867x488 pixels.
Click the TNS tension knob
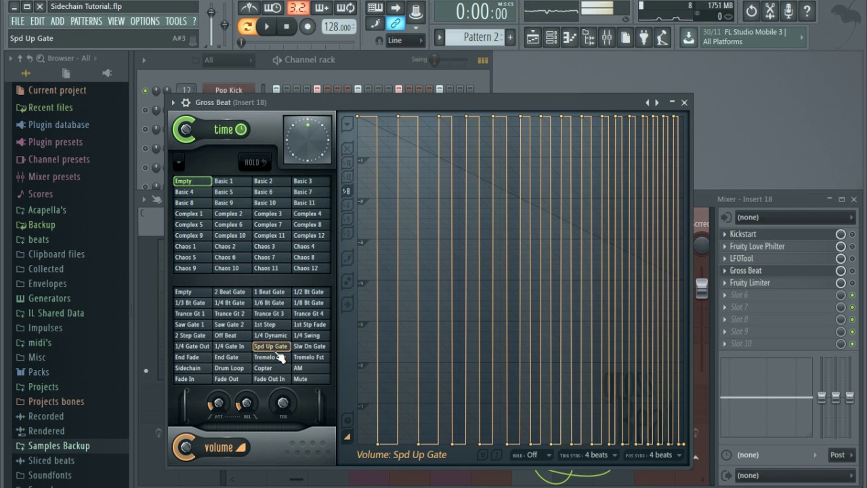click(x=282, y=403)
